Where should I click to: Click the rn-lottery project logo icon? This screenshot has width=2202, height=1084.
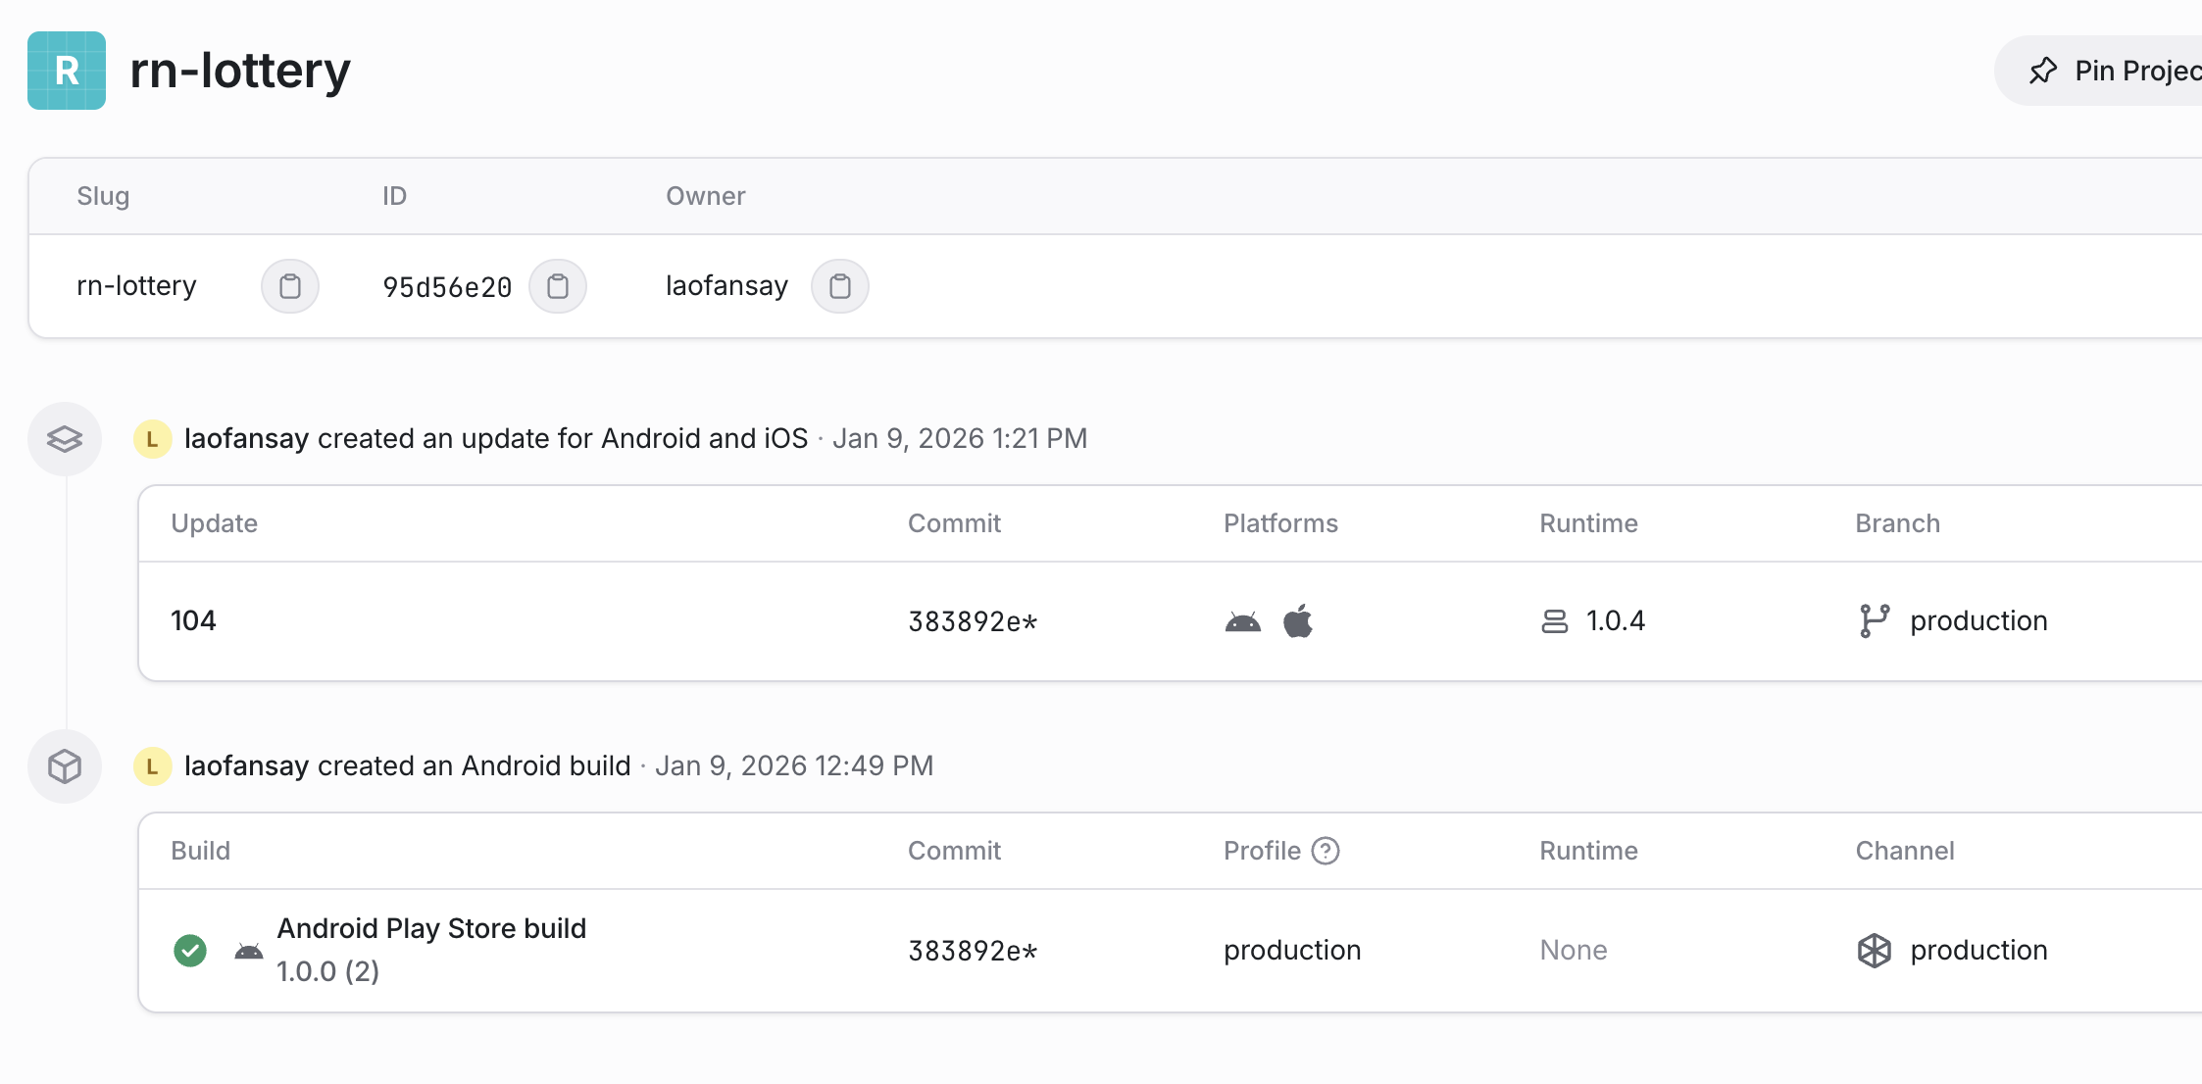point(67,71)
